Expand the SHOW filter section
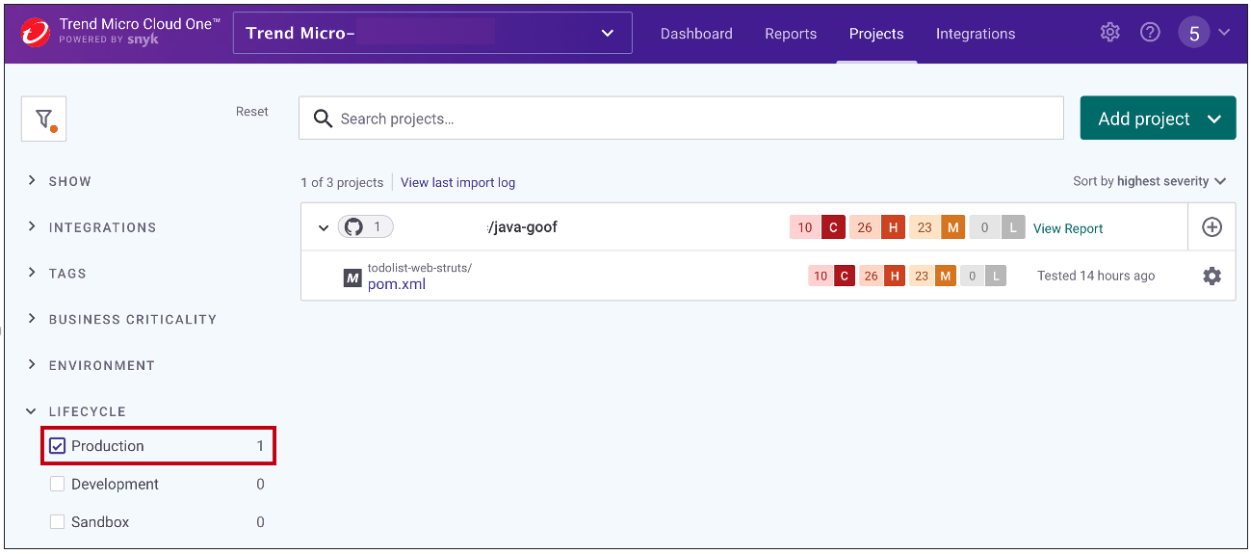 pyautogui.click(x=60, y=181)
